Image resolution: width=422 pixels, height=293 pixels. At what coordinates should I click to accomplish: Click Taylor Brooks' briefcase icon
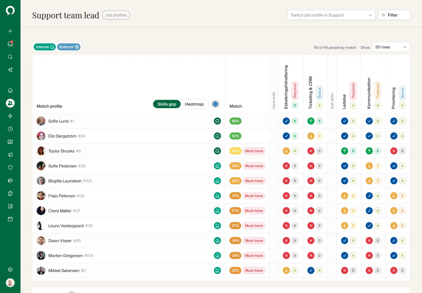pos(217,151)
